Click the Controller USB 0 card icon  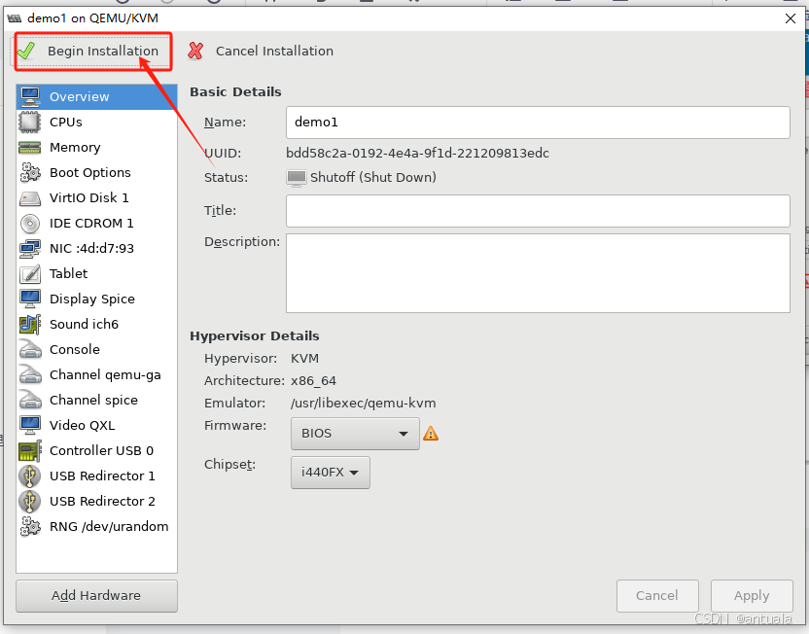click(30, 451)
